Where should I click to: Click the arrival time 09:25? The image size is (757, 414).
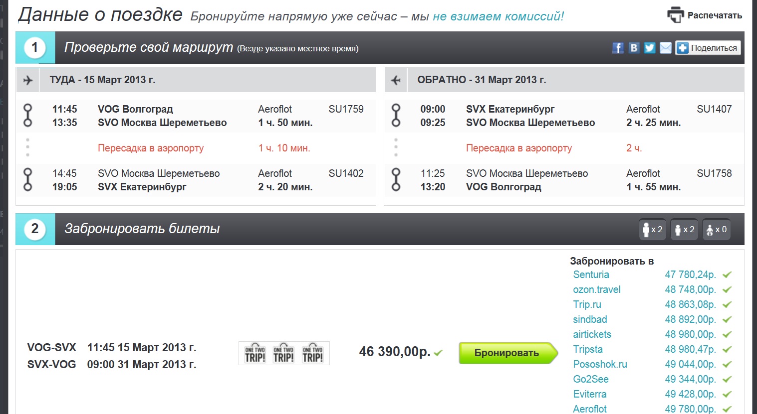point(433,123)
